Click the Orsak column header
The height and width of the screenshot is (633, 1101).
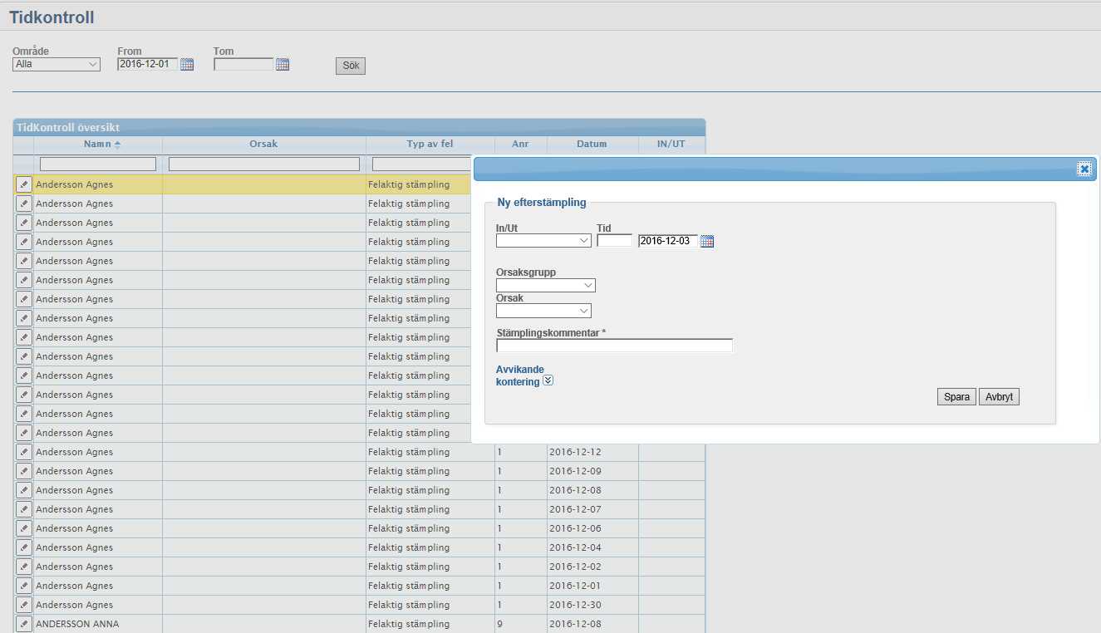point(263,144)
